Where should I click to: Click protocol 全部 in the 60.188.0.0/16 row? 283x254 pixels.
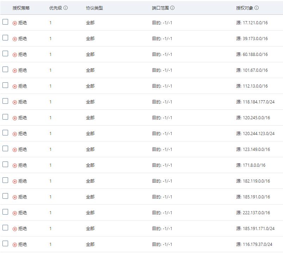coord(90,55)
